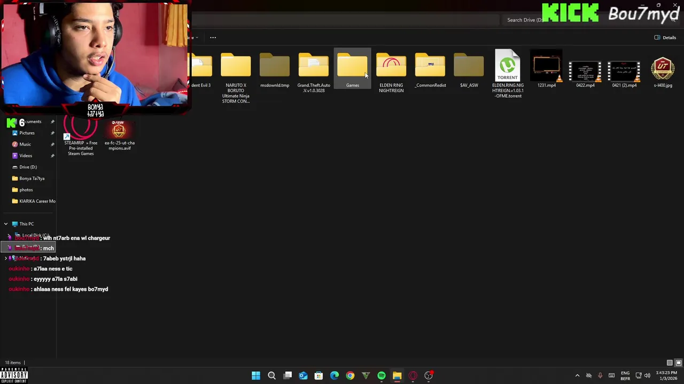Screen dimensions: 684x384
Task: Open the taskbar app with red notification dot
Action: (x=429, y=375)
